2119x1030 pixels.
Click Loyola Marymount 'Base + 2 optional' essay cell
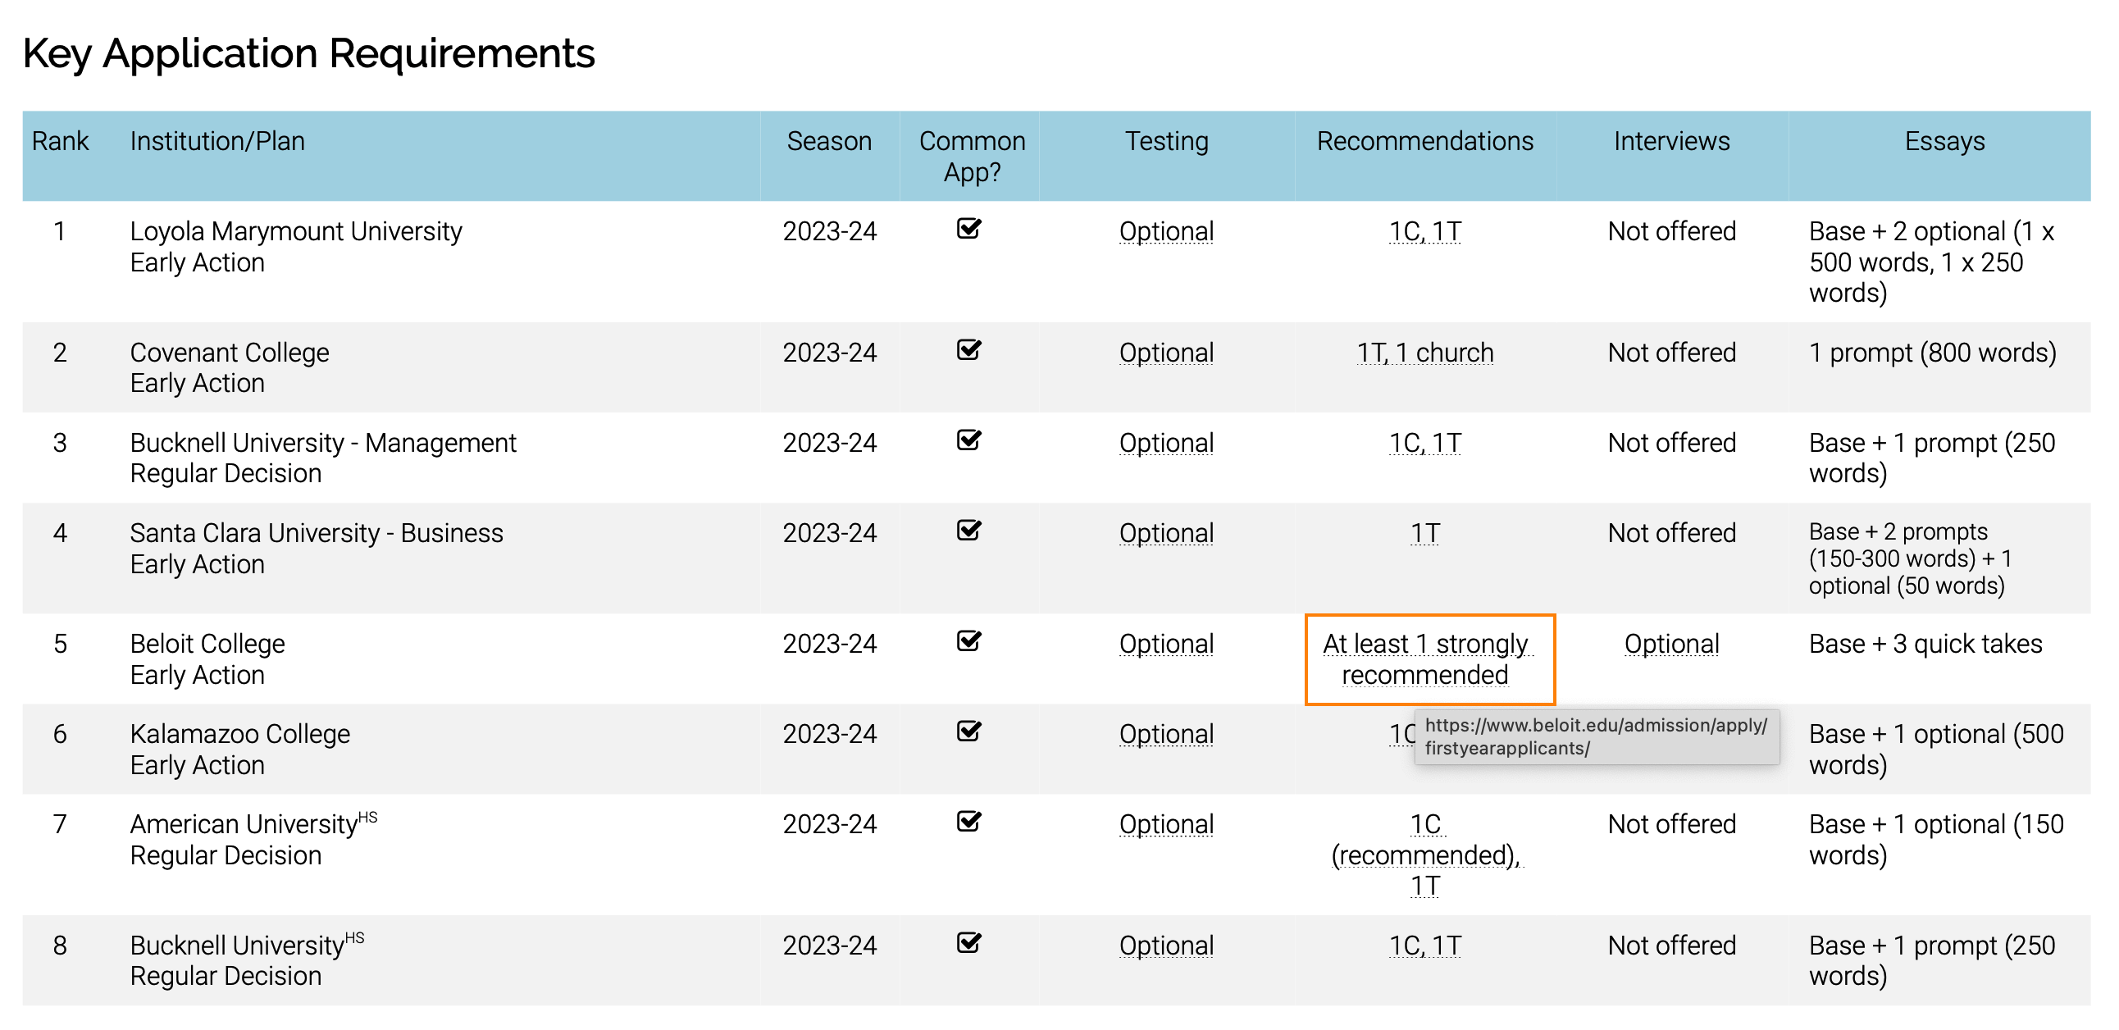tap(1931, 262)
